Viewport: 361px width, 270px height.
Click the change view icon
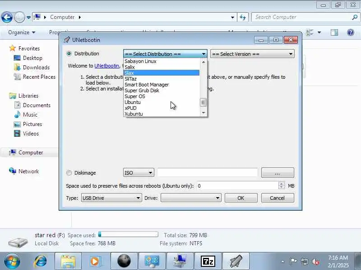(x=310, y=32)
